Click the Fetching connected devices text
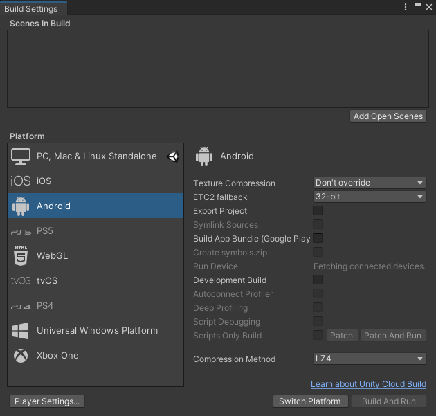This screenshot has height=416, width=436. [x=370, y=266]
